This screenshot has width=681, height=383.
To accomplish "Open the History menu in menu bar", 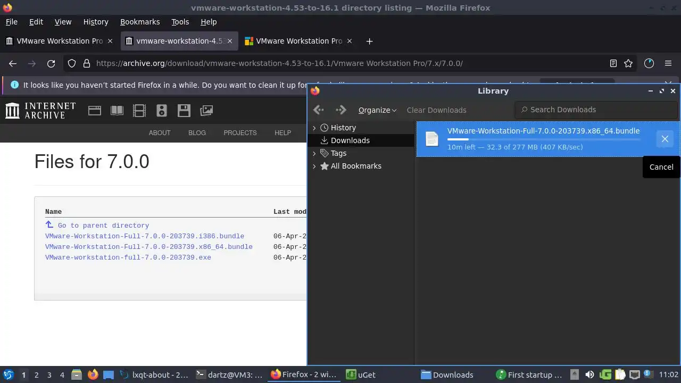I will [96, 22].
